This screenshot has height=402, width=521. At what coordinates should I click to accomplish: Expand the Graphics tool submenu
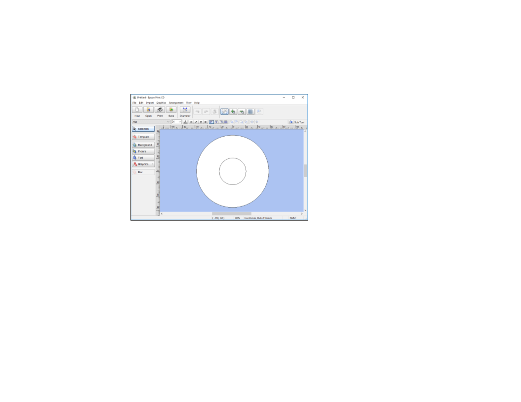pos(143,164)
